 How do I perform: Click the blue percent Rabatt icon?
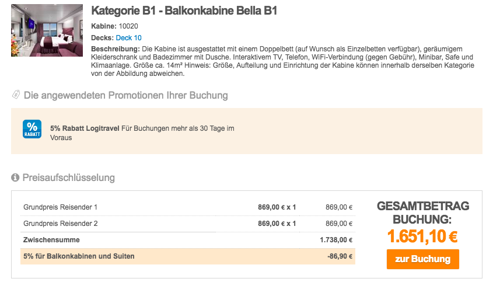32,129
